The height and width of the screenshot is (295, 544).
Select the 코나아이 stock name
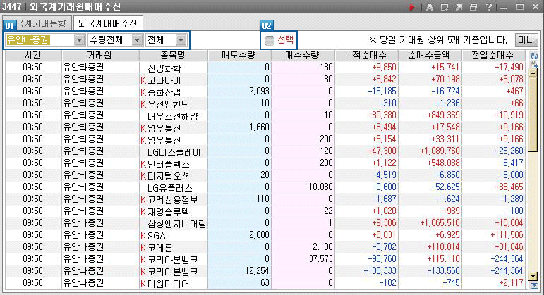(164, 80)
